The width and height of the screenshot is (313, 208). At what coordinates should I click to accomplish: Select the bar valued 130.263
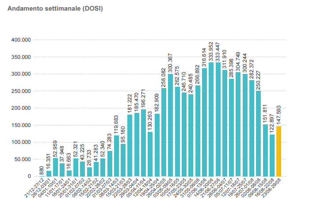pos(150,154)
